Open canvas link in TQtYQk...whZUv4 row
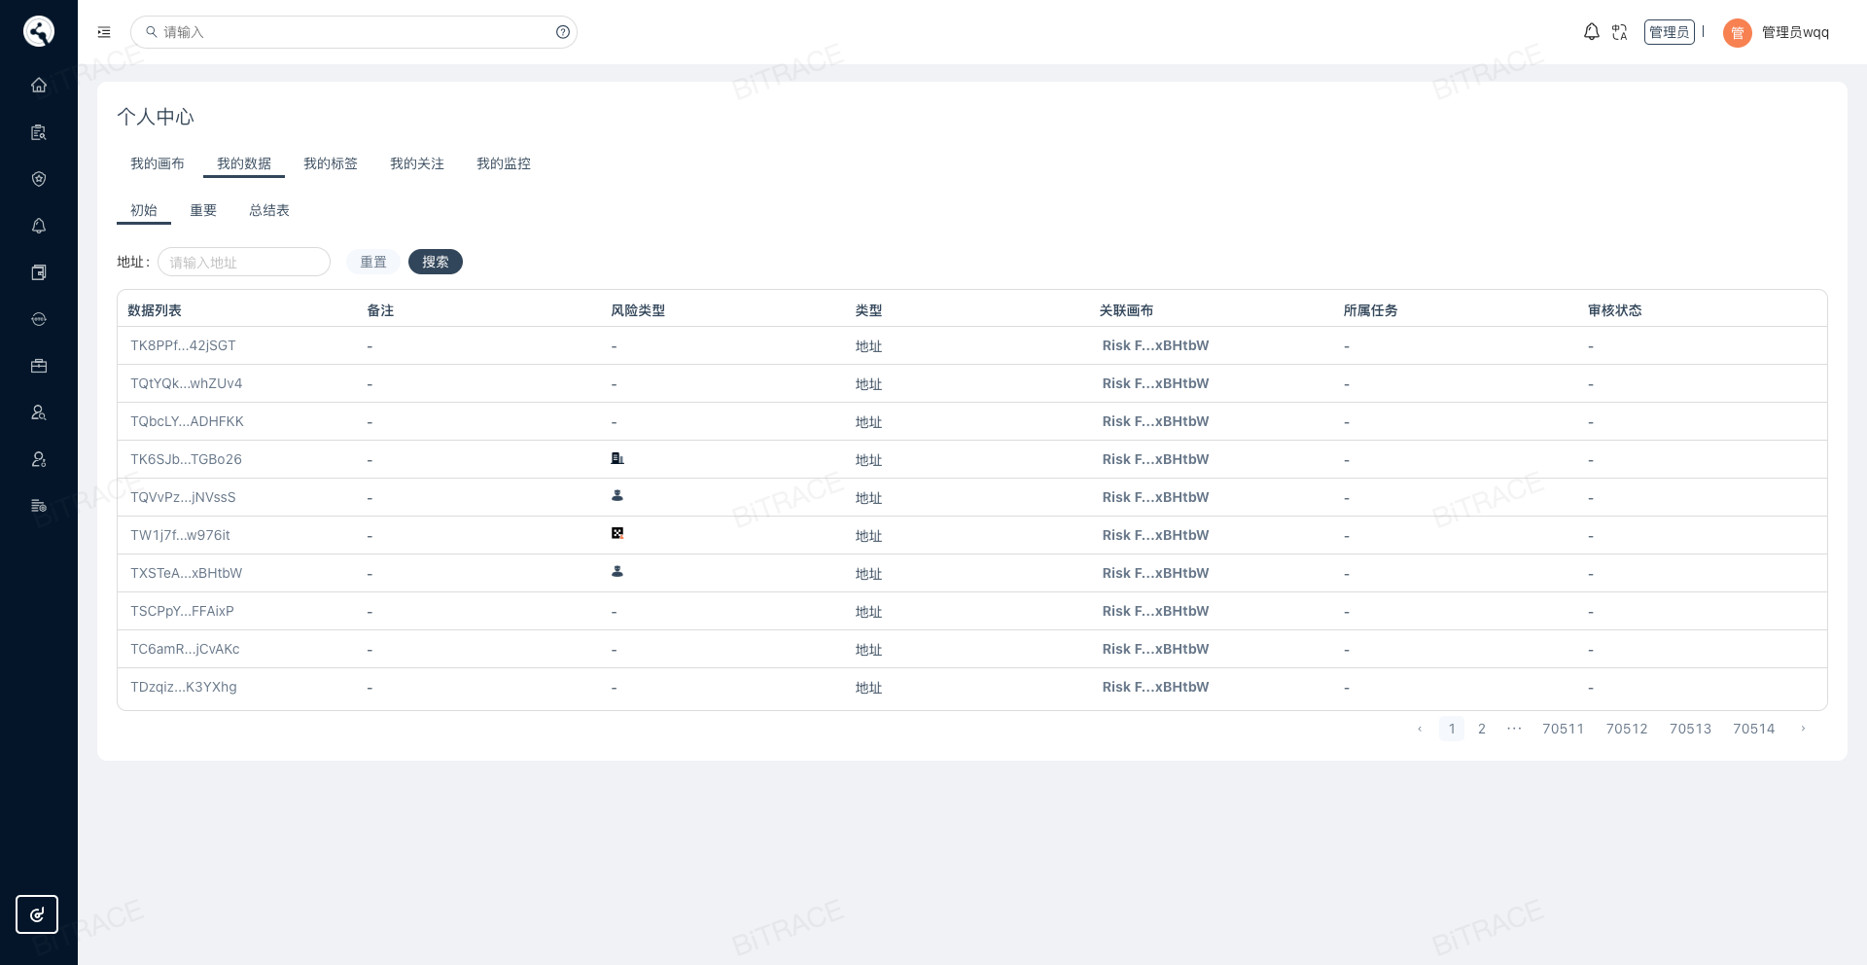1867x965 pixels. [x=1155, y=383]
